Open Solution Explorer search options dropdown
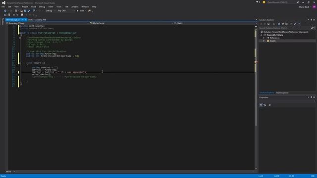This screenshot has width=317, height=178. 315,28
